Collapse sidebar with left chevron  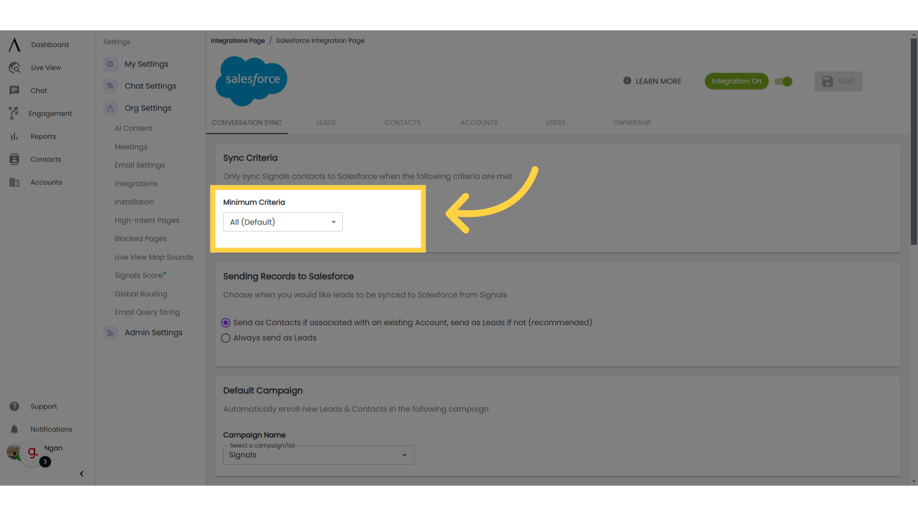point(82,474)
